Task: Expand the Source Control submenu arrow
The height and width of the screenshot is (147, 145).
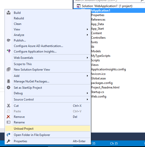Action: point(87,99)
